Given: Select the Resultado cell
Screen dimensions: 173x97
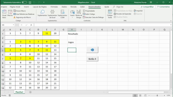Looking at the screenshot, I should [x=72, y=34].
